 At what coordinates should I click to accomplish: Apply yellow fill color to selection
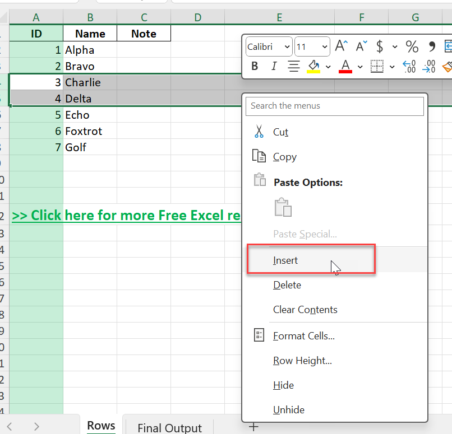click(313, 67)
